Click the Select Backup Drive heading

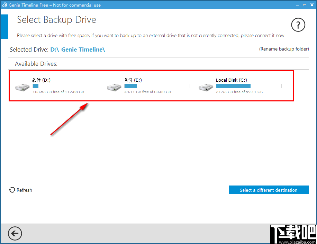click(57, 20)
